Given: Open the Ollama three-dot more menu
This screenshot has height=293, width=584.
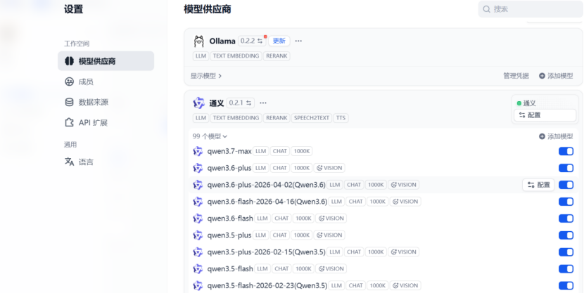Looking at the screenshot, I should pos(298,41).
